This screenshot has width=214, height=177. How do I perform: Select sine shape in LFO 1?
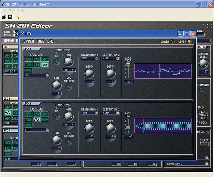[37, 59]
